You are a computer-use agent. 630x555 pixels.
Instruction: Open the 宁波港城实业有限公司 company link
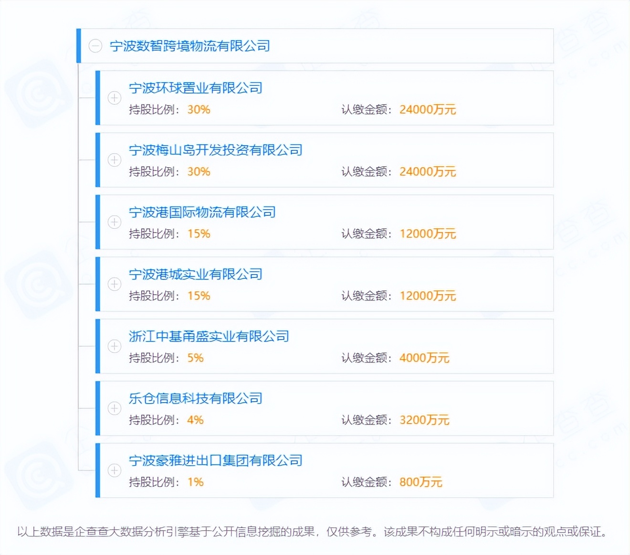point(196,274)
